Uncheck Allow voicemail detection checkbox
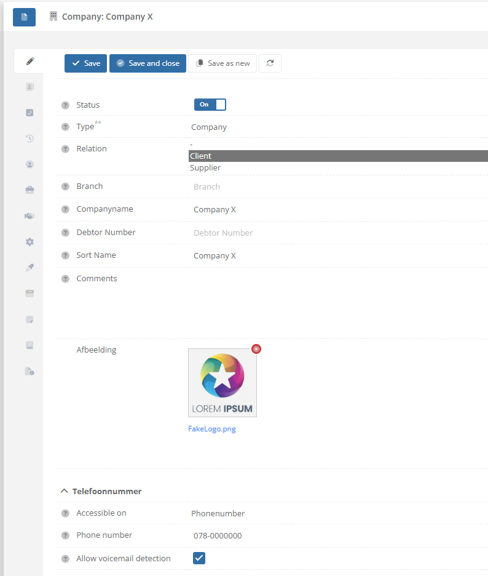Screen dimensions: 488x576 pyautogui.click(x=199, y=558)
